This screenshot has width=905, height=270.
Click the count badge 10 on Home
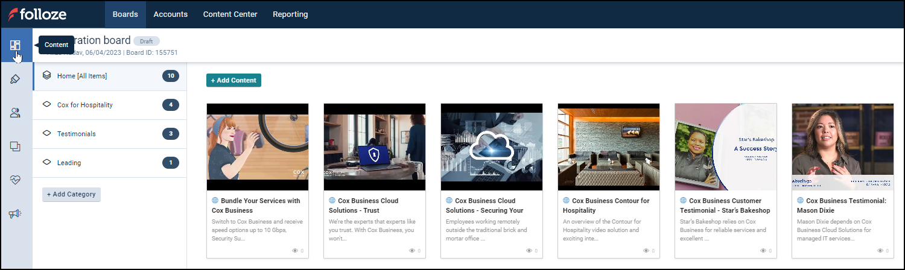pos(171,76)
